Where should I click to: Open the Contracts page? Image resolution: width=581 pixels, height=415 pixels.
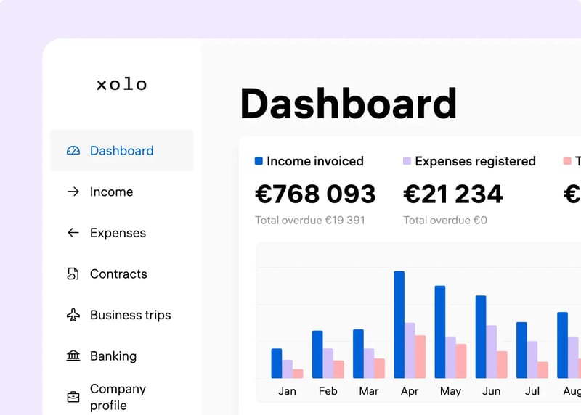(x=118, y=274)
